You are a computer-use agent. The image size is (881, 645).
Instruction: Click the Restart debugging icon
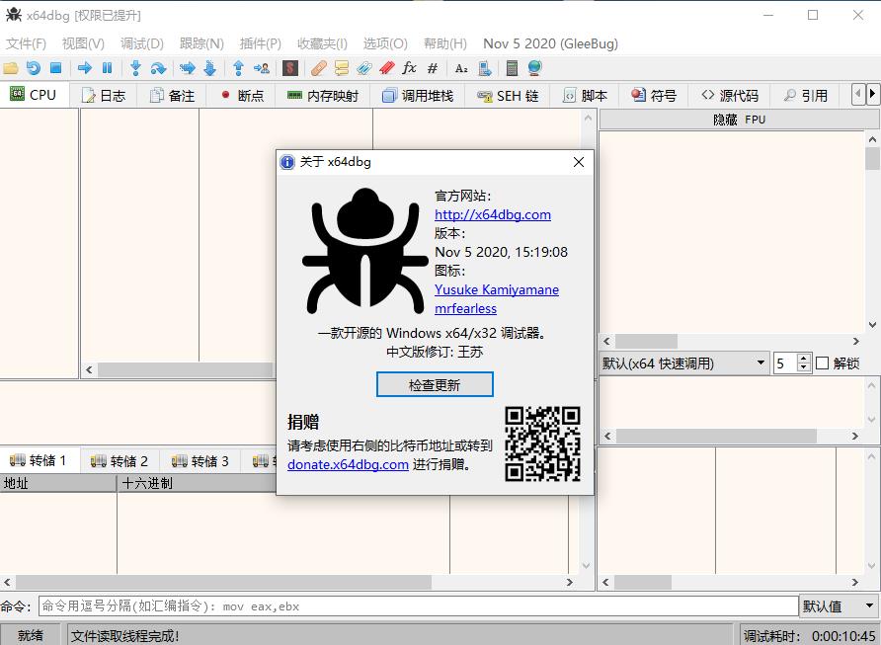pos(34,68)
